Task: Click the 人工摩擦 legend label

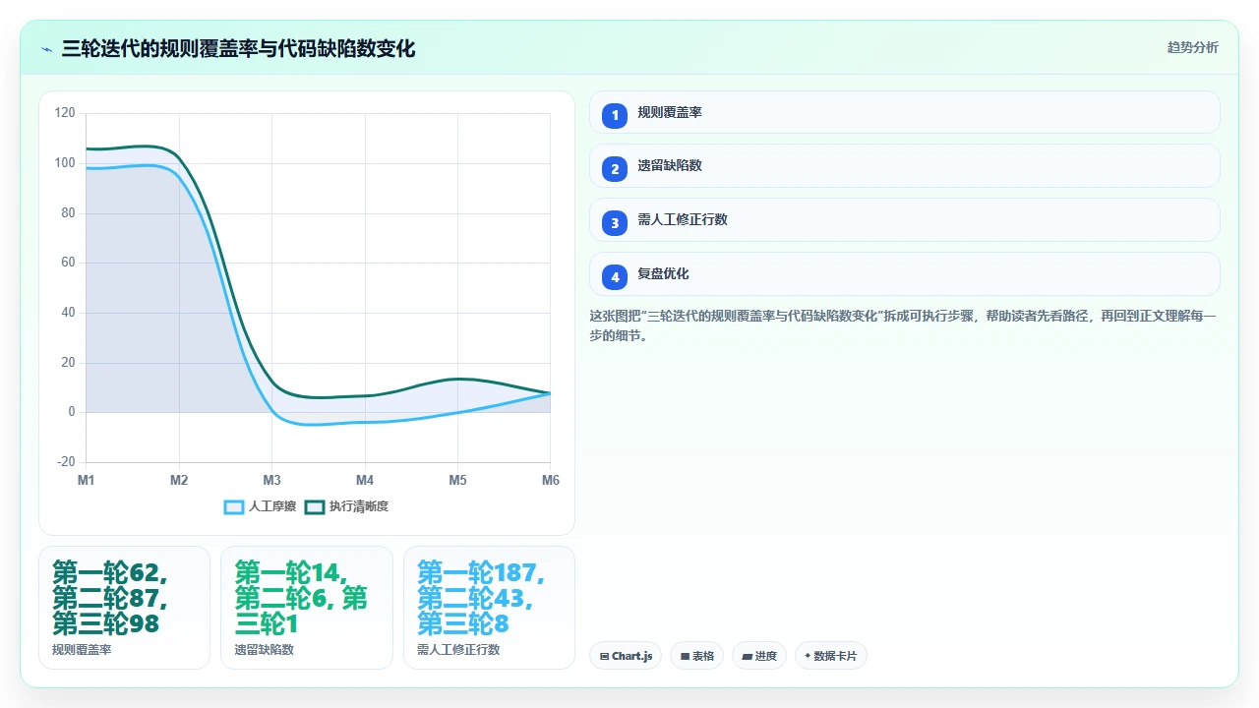Action: [272, 507]
